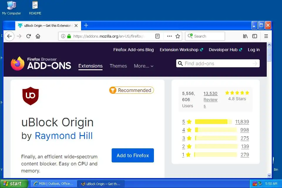This screenshot has width=282, height=188.
Task: Open the 11,839 five-star reviews count
Action: coord(242,122)
